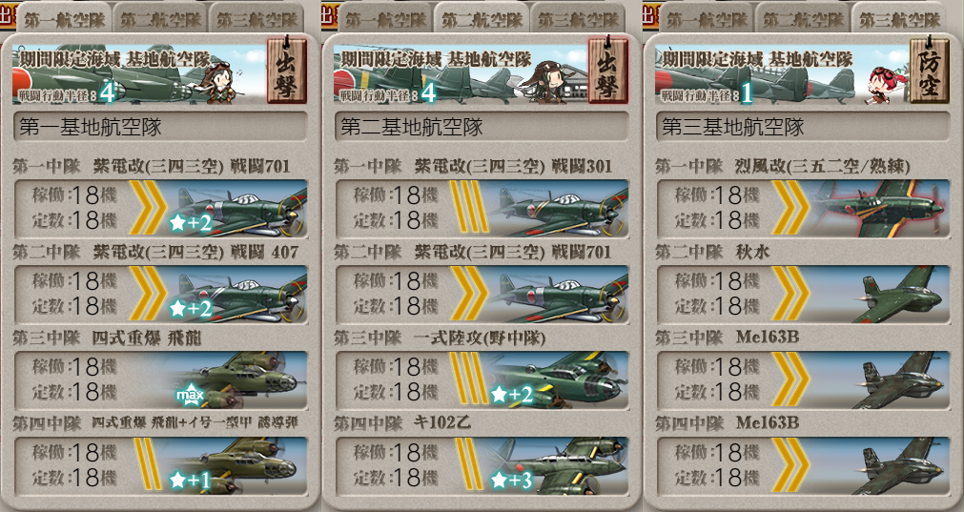
Task: Select the Me163B in 第三中隊 slot
Action: [803, 379]
